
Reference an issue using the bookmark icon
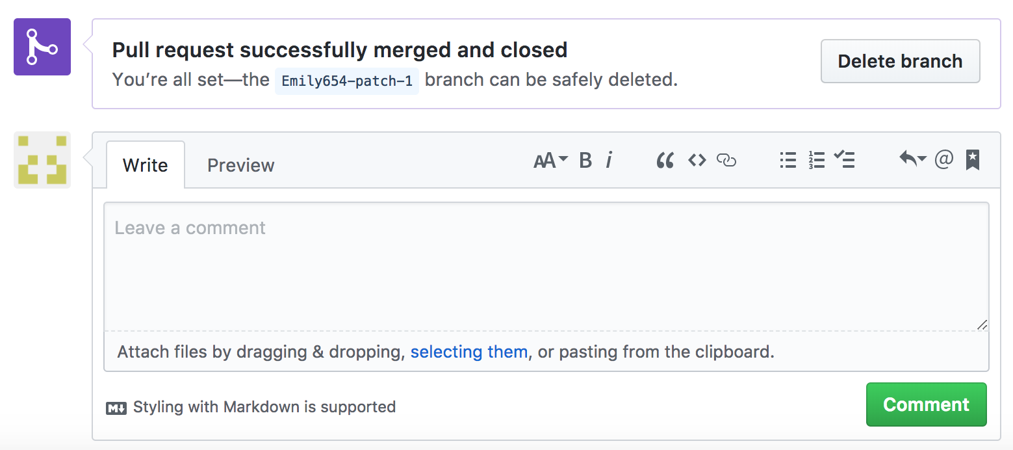pyautogui.click(x=972, y=160)
